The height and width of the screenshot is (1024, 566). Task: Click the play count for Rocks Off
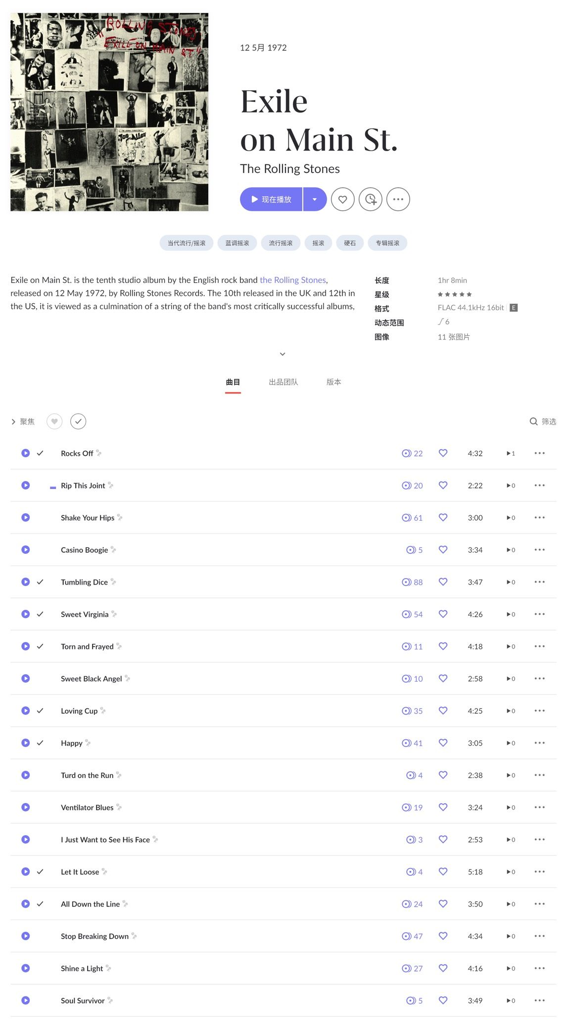click(x=511, y=453)
